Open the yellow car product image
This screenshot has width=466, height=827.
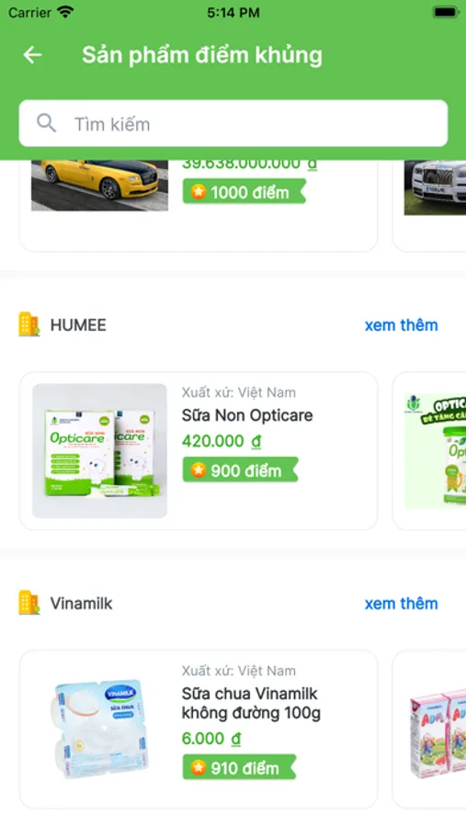[x=100, y=185]
